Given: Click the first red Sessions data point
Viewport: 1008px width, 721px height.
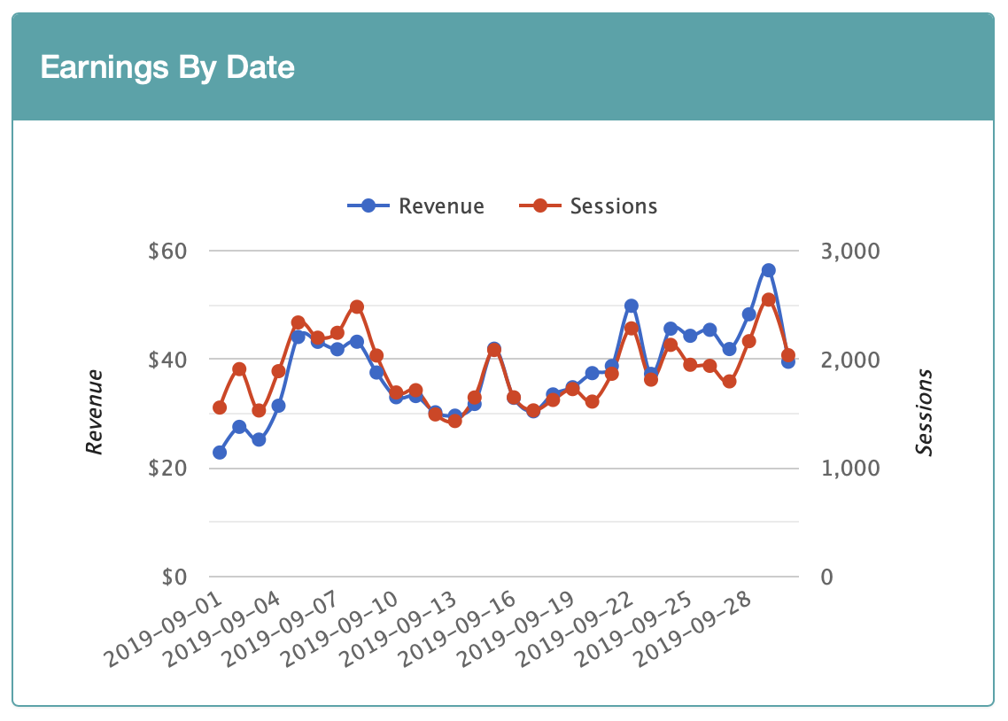Looking at the screenshot, I should pos(219,407).
